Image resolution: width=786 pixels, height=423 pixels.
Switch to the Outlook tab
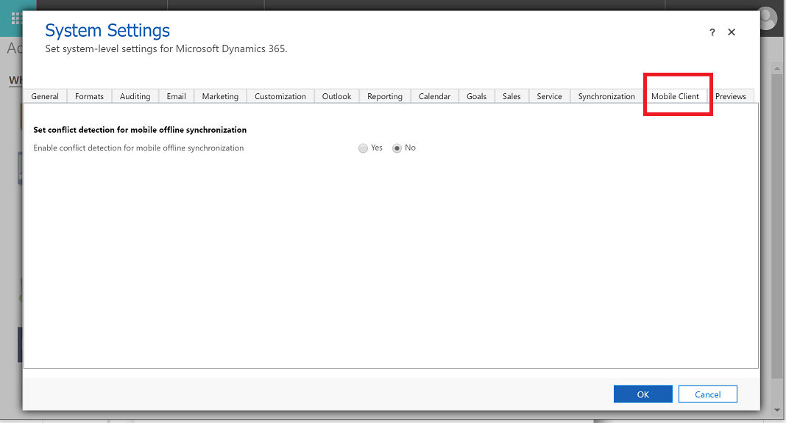(x=336, y=96)
